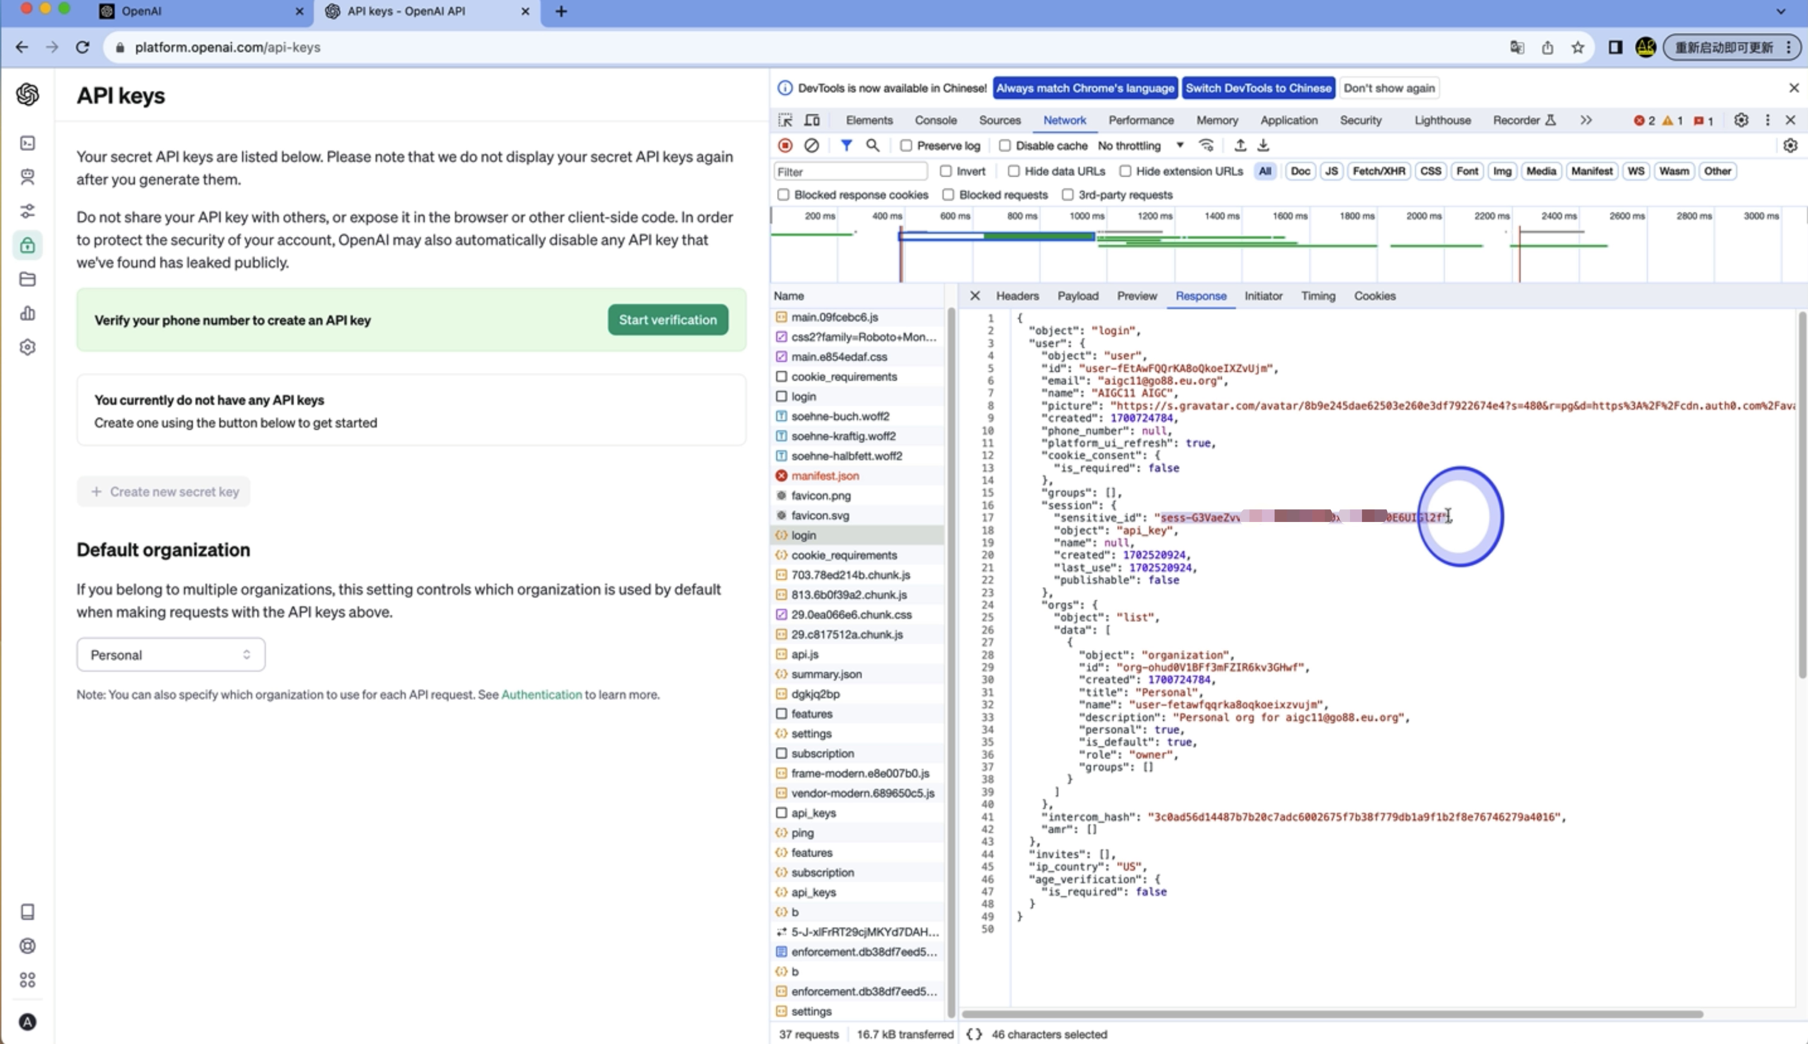Open the DevTools three-dot menu
The width and height of the screenshot is (1808, 1044).
(x=1767, y=120)
